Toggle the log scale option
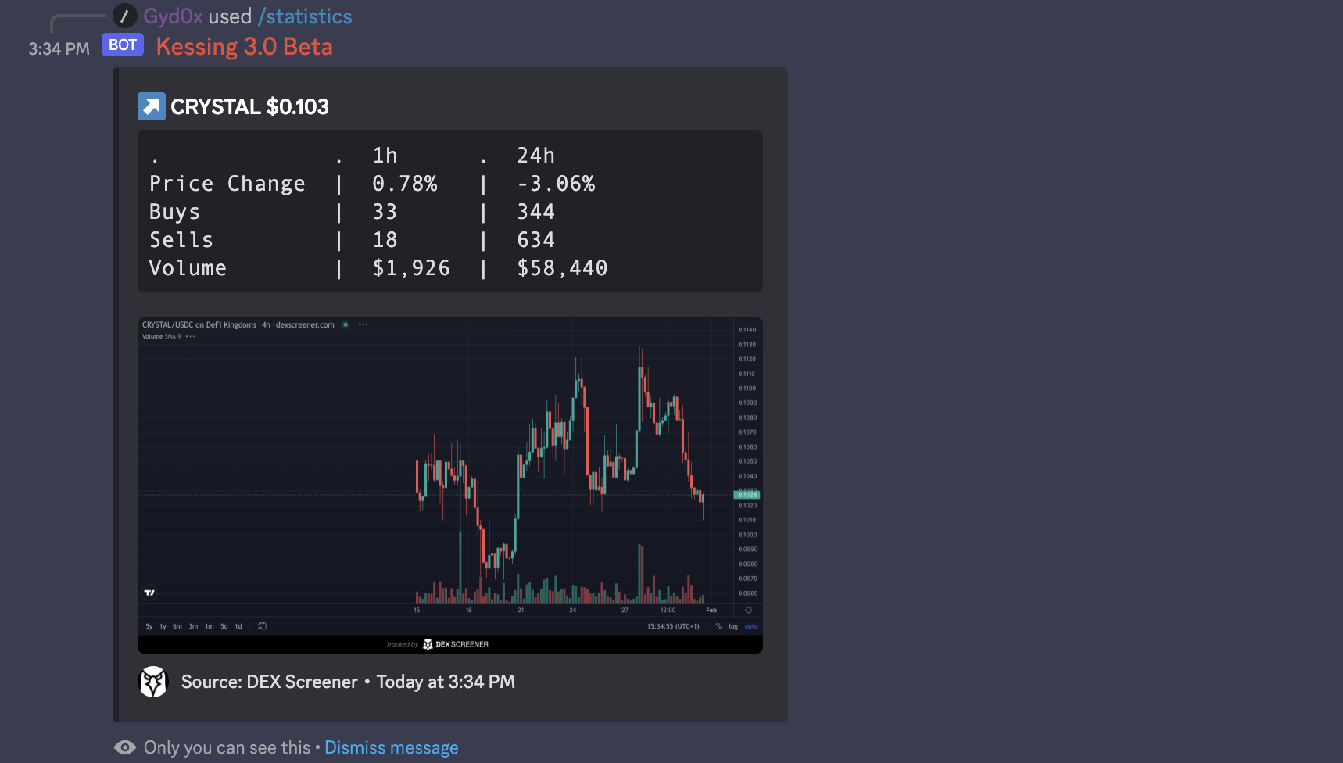1343x763 pixels. point(733,626)
